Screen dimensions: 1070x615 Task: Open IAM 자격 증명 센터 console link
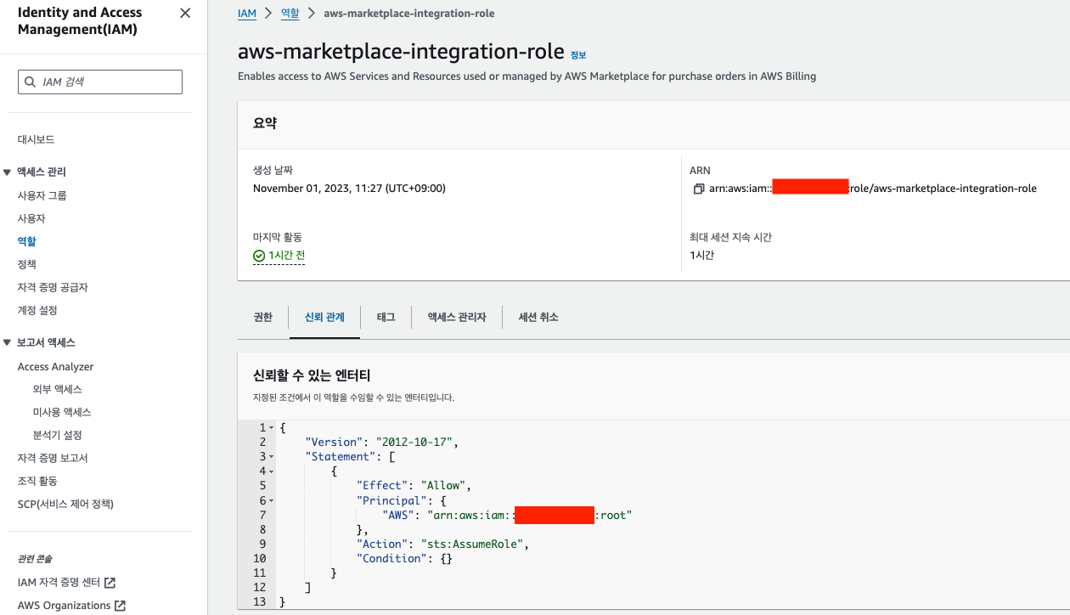(x=59, y=583)
